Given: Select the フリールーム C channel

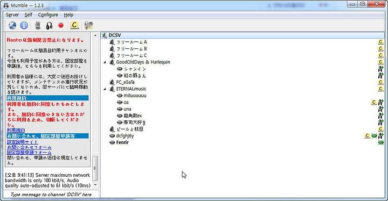Looking at the screenshot, I should coord(131,55).
